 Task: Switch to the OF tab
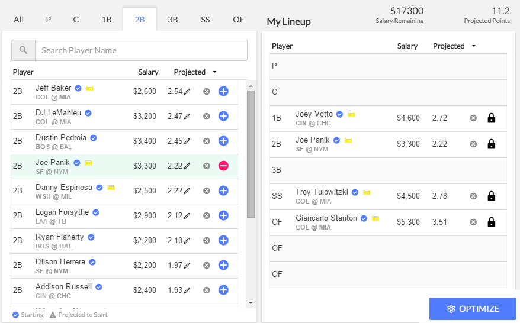pyautogui.click(x=239, y=20)
